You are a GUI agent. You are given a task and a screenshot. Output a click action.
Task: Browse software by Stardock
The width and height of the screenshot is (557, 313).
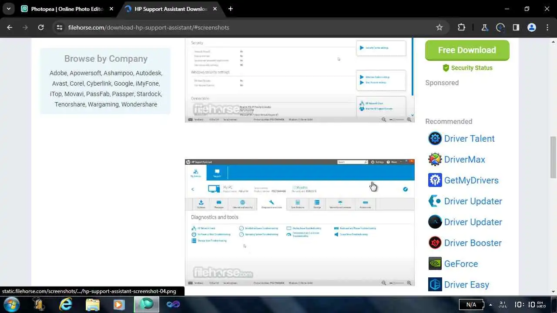[x=149, y=94]
